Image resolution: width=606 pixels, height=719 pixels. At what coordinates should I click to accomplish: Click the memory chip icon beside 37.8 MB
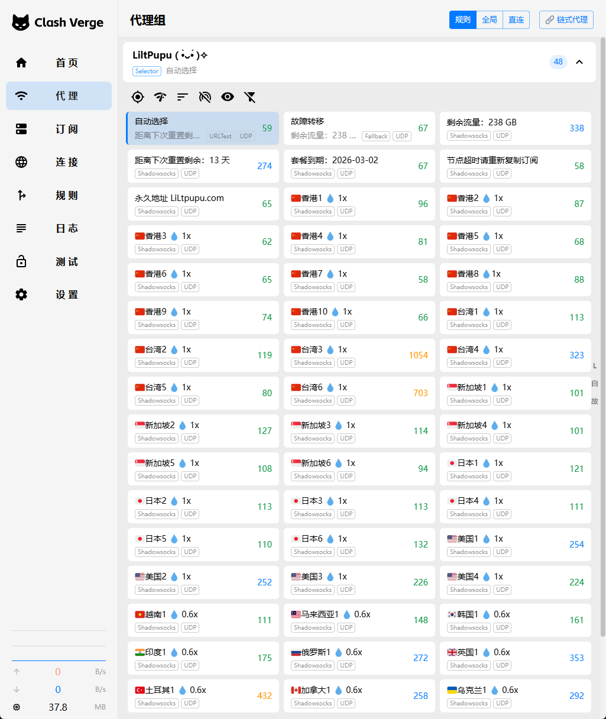(x=17, y=707)
